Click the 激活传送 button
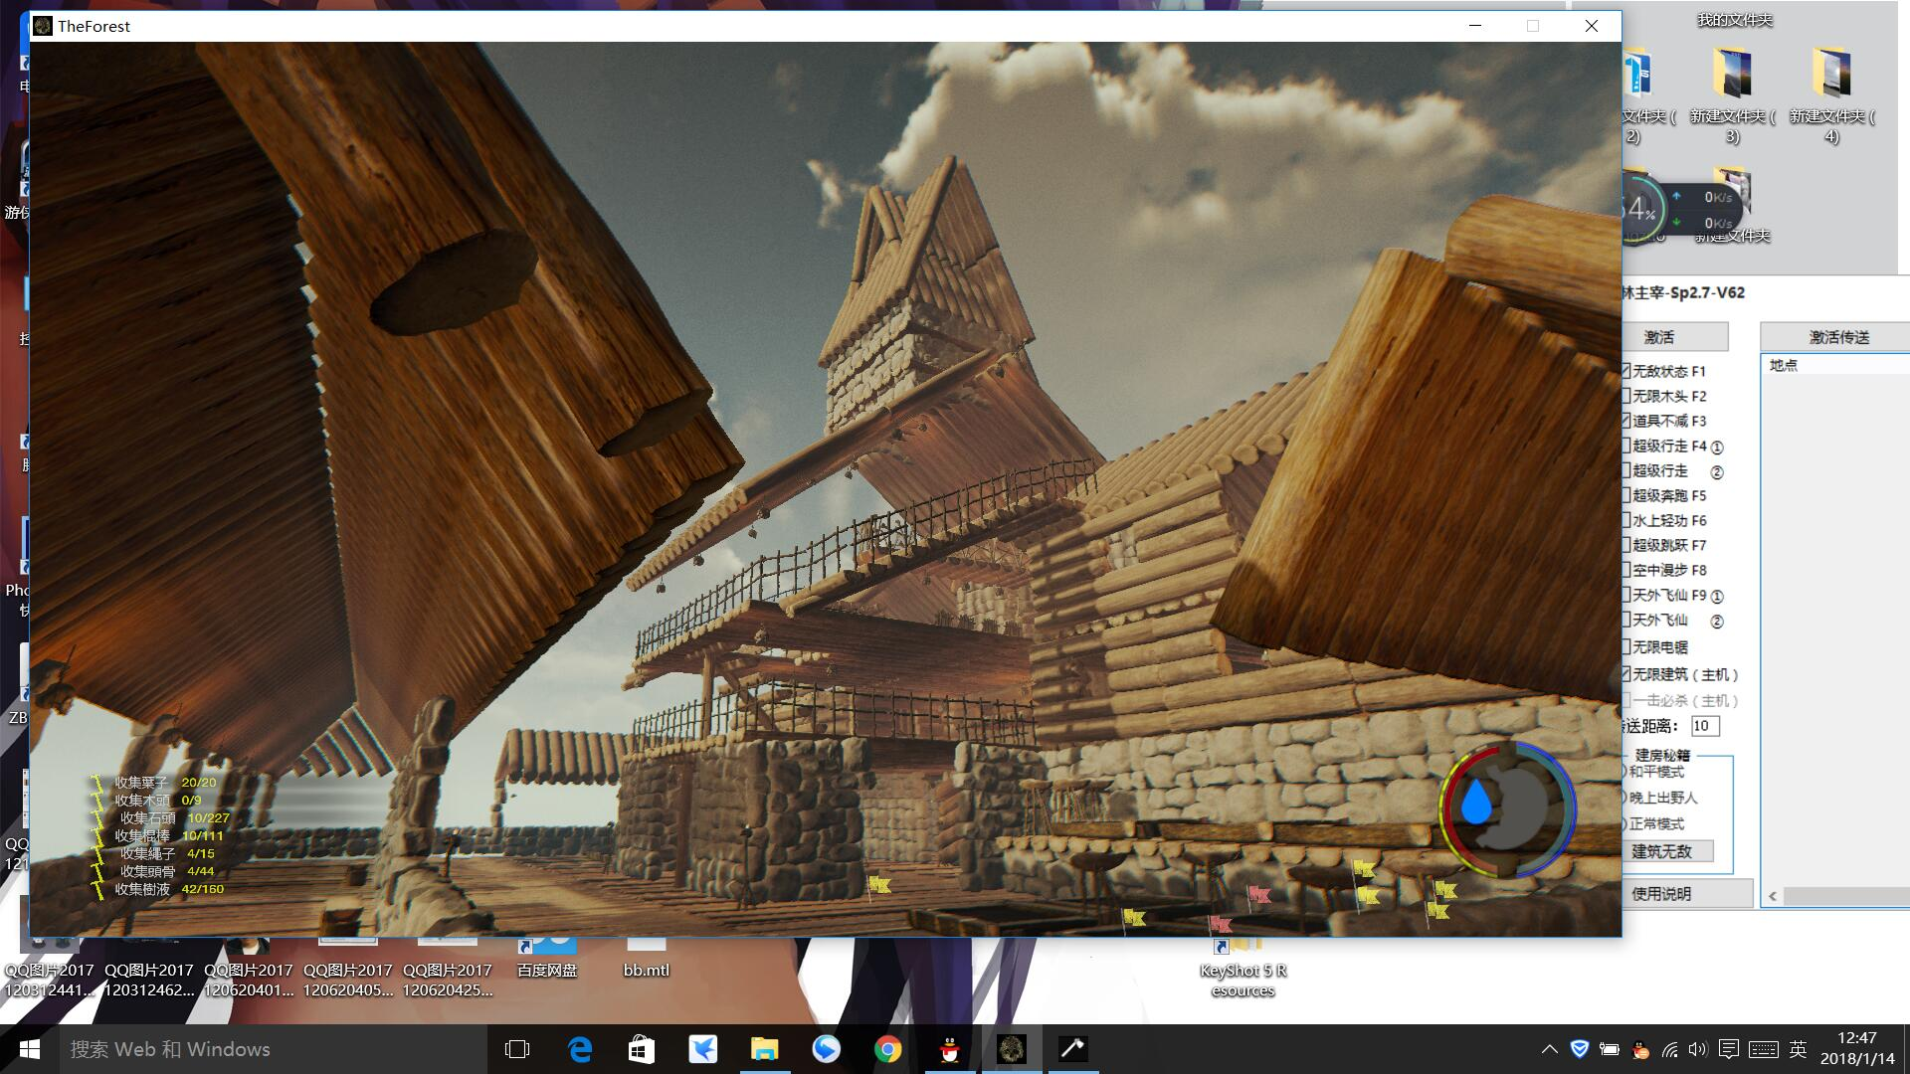 pyautogui.click(x=1836, y=337)
